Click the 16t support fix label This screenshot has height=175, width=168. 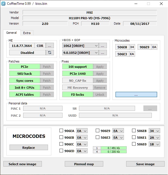click(x=78, y=66)
